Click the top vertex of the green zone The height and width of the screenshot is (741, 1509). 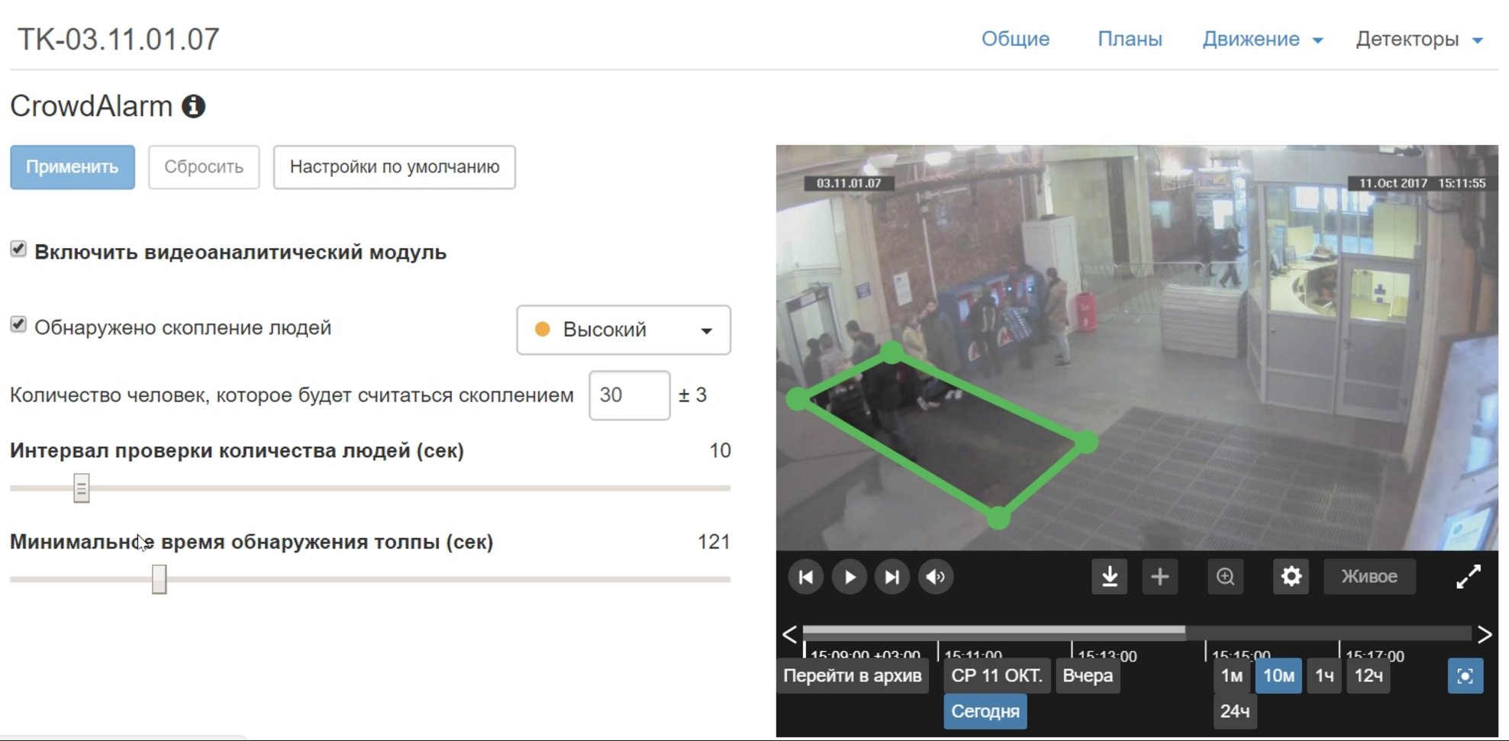[x=892, y=352]
